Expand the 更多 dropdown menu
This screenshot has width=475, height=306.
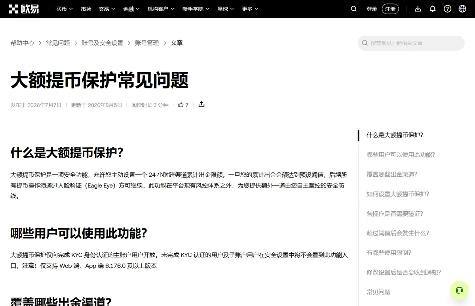[x=250, y=9]
